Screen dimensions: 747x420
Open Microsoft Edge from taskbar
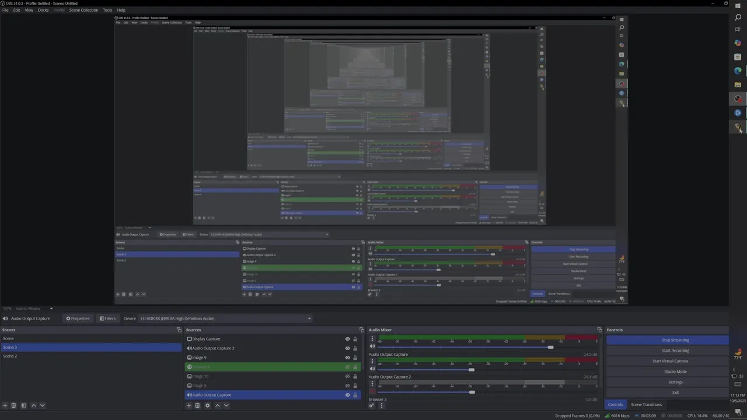[738, 71]
